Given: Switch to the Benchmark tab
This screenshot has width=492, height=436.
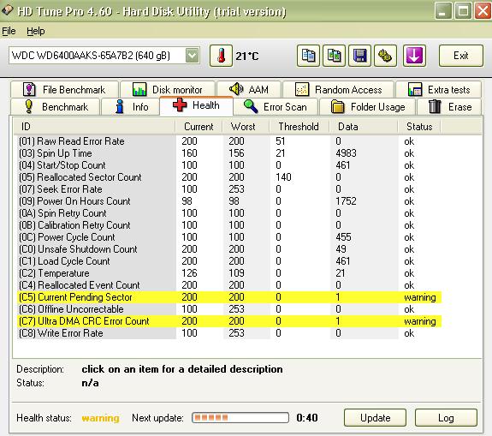Looking at the screenshot, I should pos(56,107).
